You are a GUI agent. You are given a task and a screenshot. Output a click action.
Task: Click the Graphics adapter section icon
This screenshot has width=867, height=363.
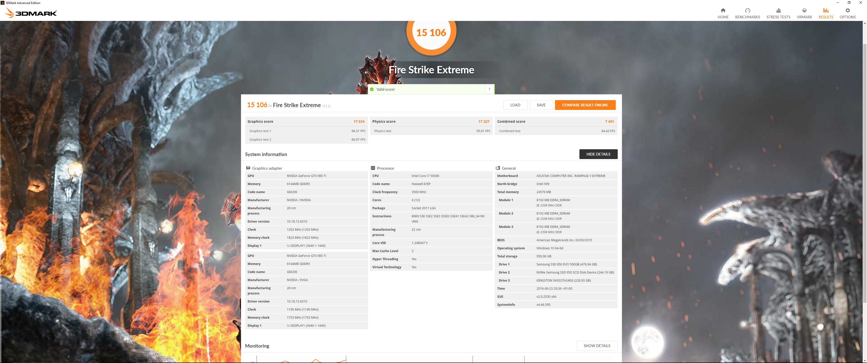pyautogui.click(x=248, y=168)
